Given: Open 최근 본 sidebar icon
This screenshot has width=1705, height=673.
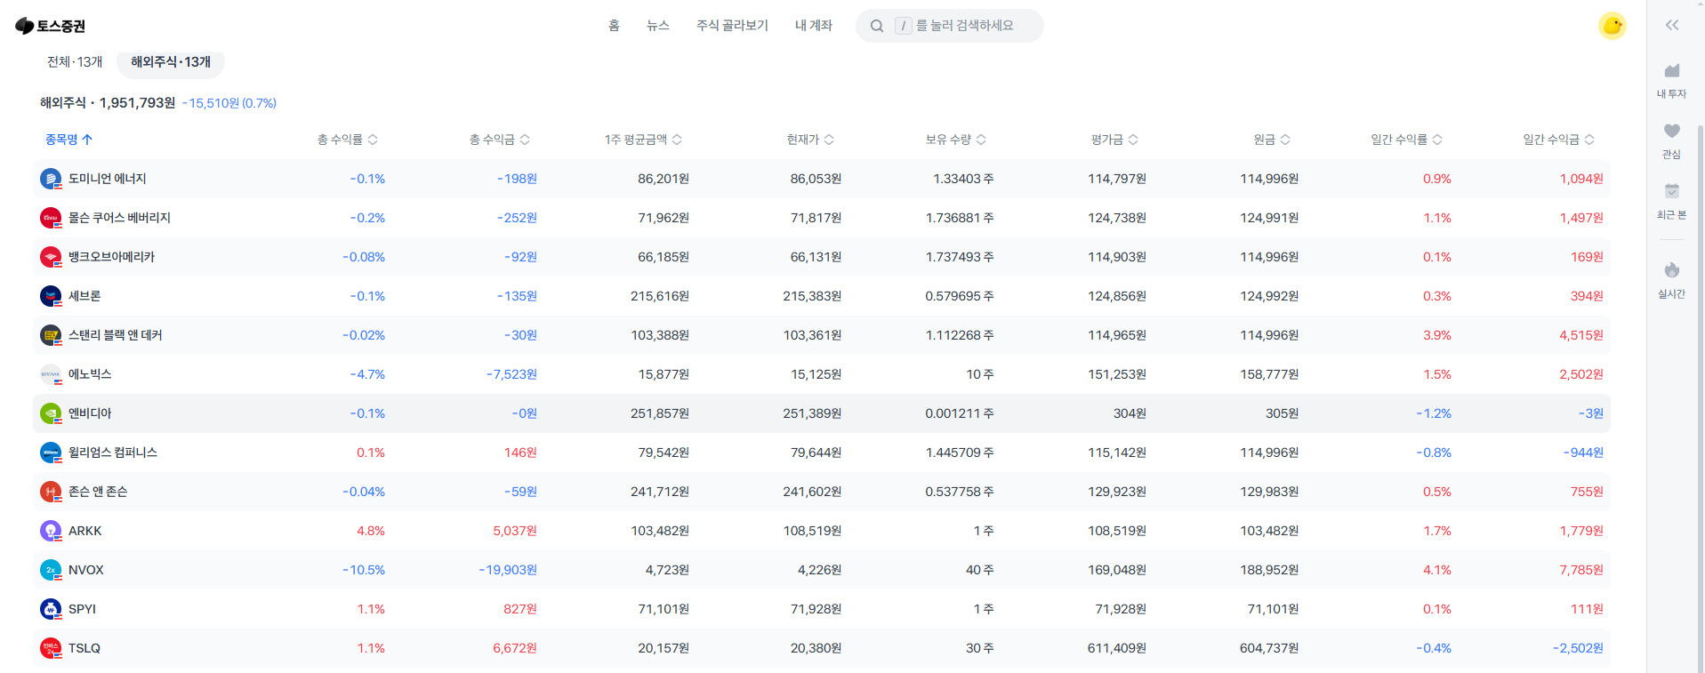Looking at the screenshot, I should [1671, 193].
